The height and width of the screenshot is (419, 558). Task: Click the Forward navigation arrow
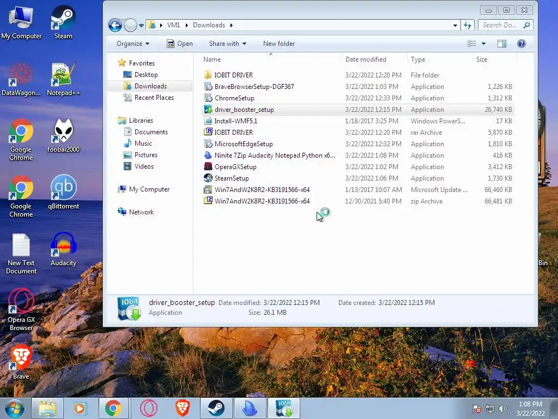[x=131, y=25]
